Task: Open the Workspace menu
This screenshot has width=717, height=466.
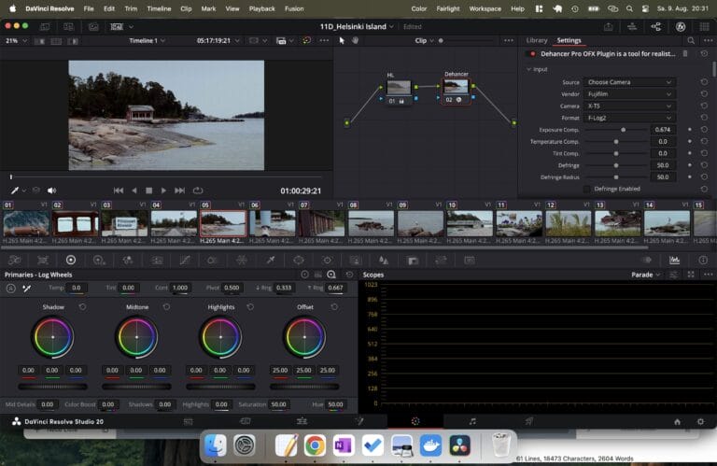Action: [x=485, y=8]
